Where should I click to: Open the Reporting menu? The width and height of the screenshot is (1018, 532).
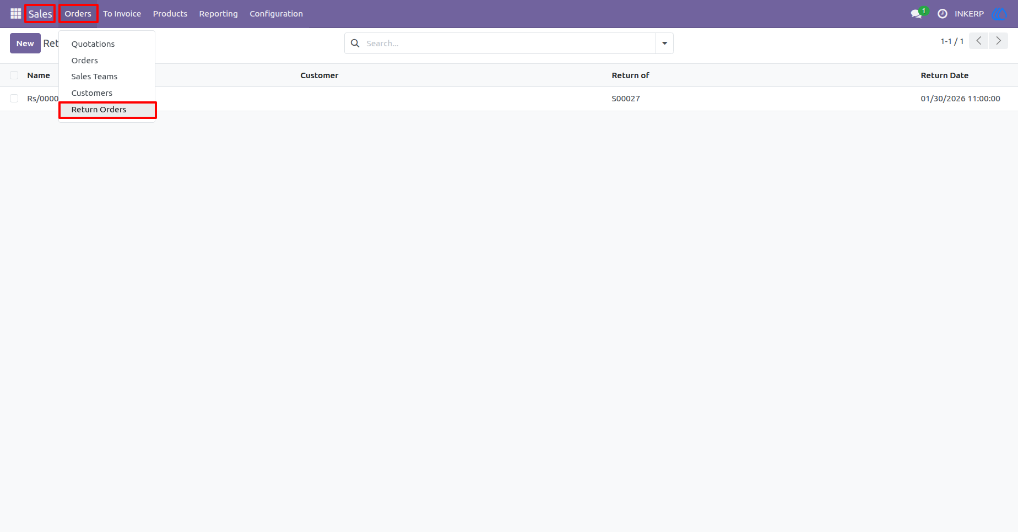(x=219, y=14)
